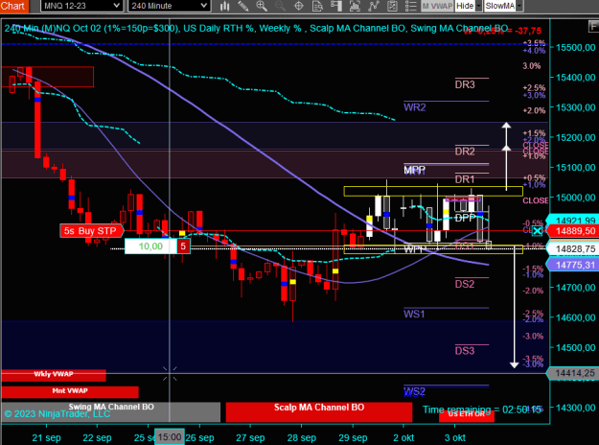This screenshot has width=599, height=445.
Task: Click the F button at top right
Action: (593, 27)
